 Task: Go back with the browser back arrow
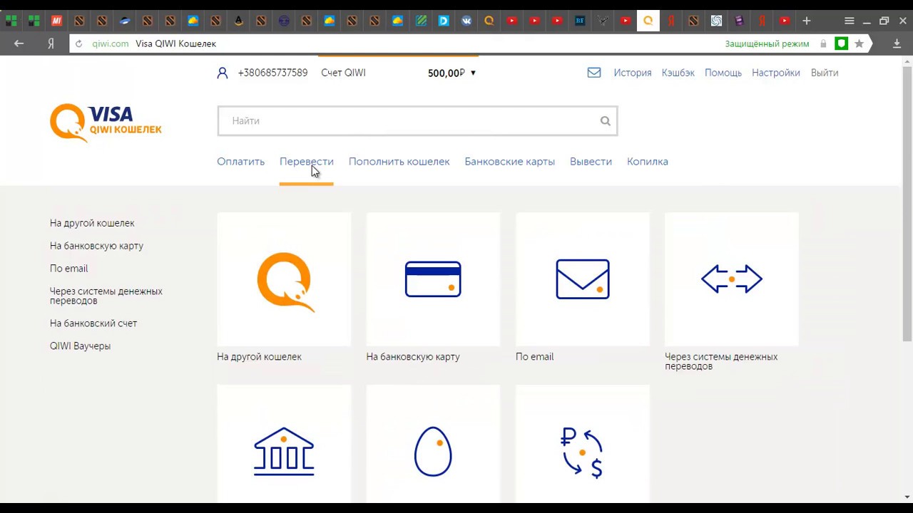pos(19,43)
